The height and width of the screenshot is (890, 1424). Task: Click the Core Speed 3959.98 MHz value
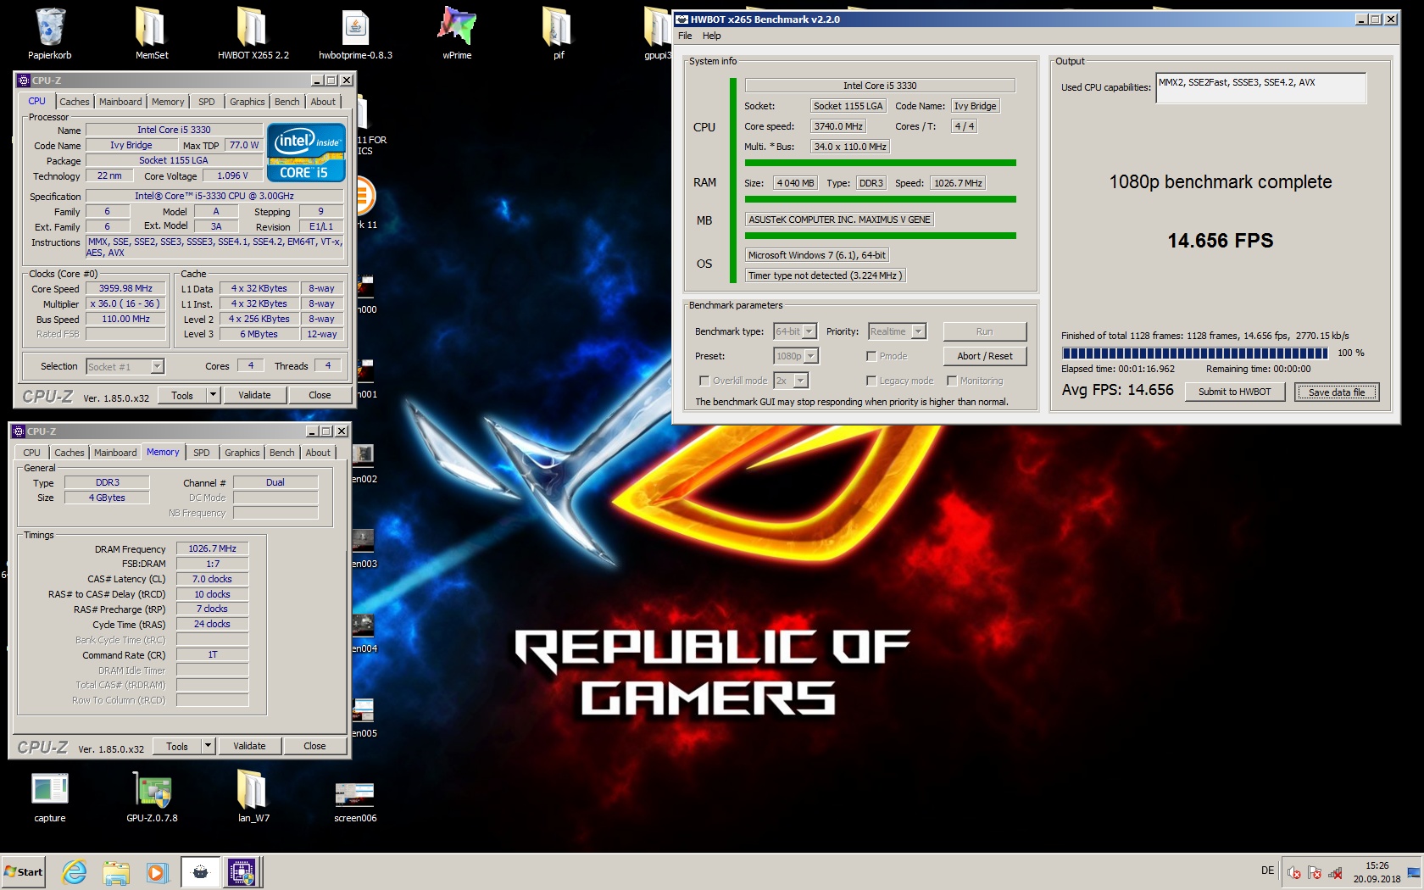(x=125, y=288)
